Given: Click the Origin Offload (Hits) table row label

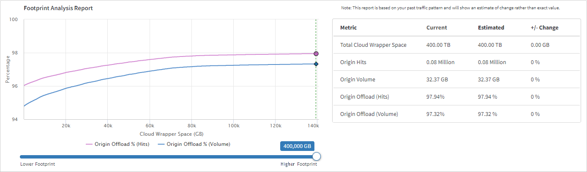Looking at the screenshot, I should click(364, 97).
